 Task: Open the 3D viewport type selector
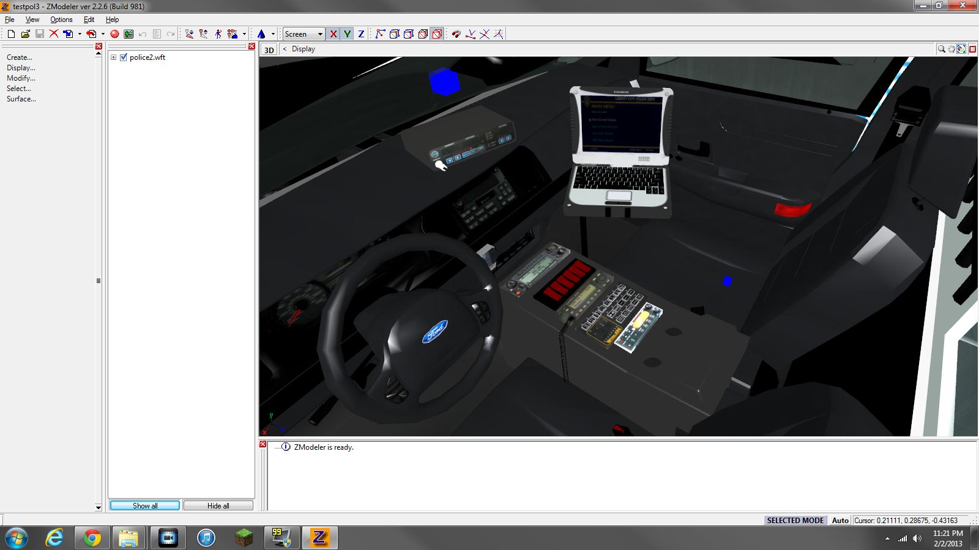[269, 50]
